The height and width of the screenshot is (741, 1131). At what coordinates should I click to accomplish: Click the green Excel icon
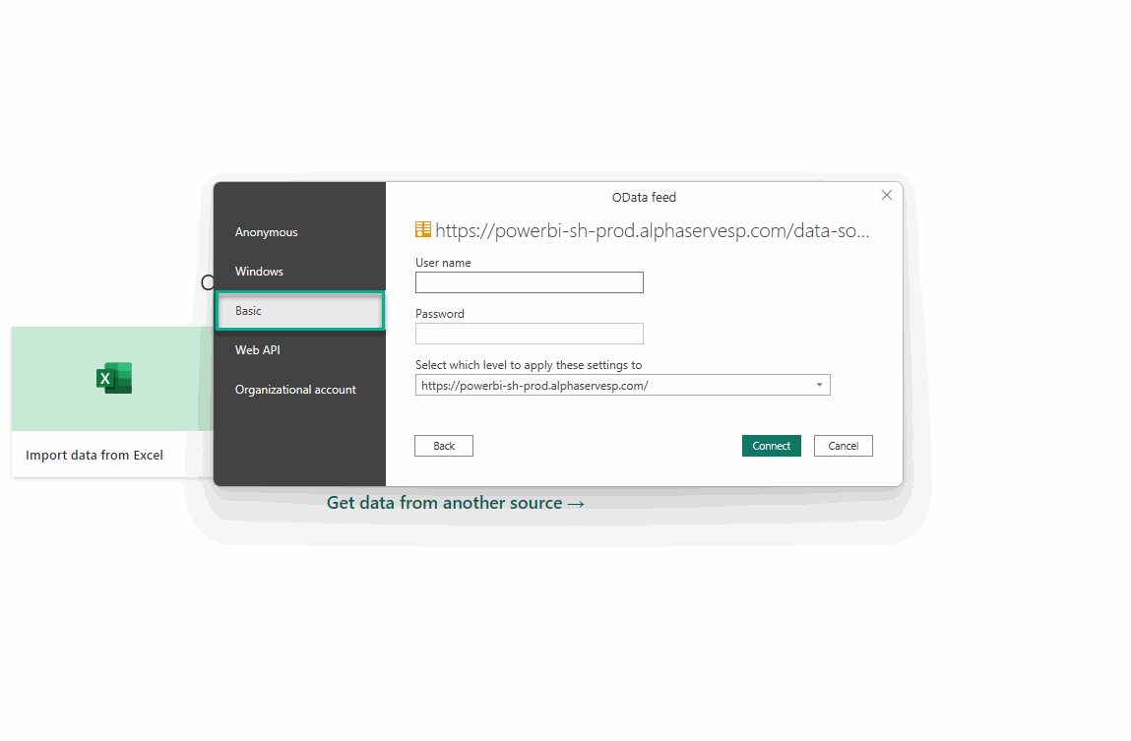114,378
